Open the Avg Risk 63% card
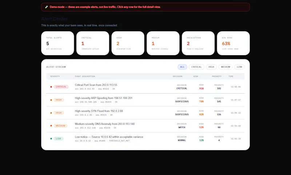 coord(233,43)
